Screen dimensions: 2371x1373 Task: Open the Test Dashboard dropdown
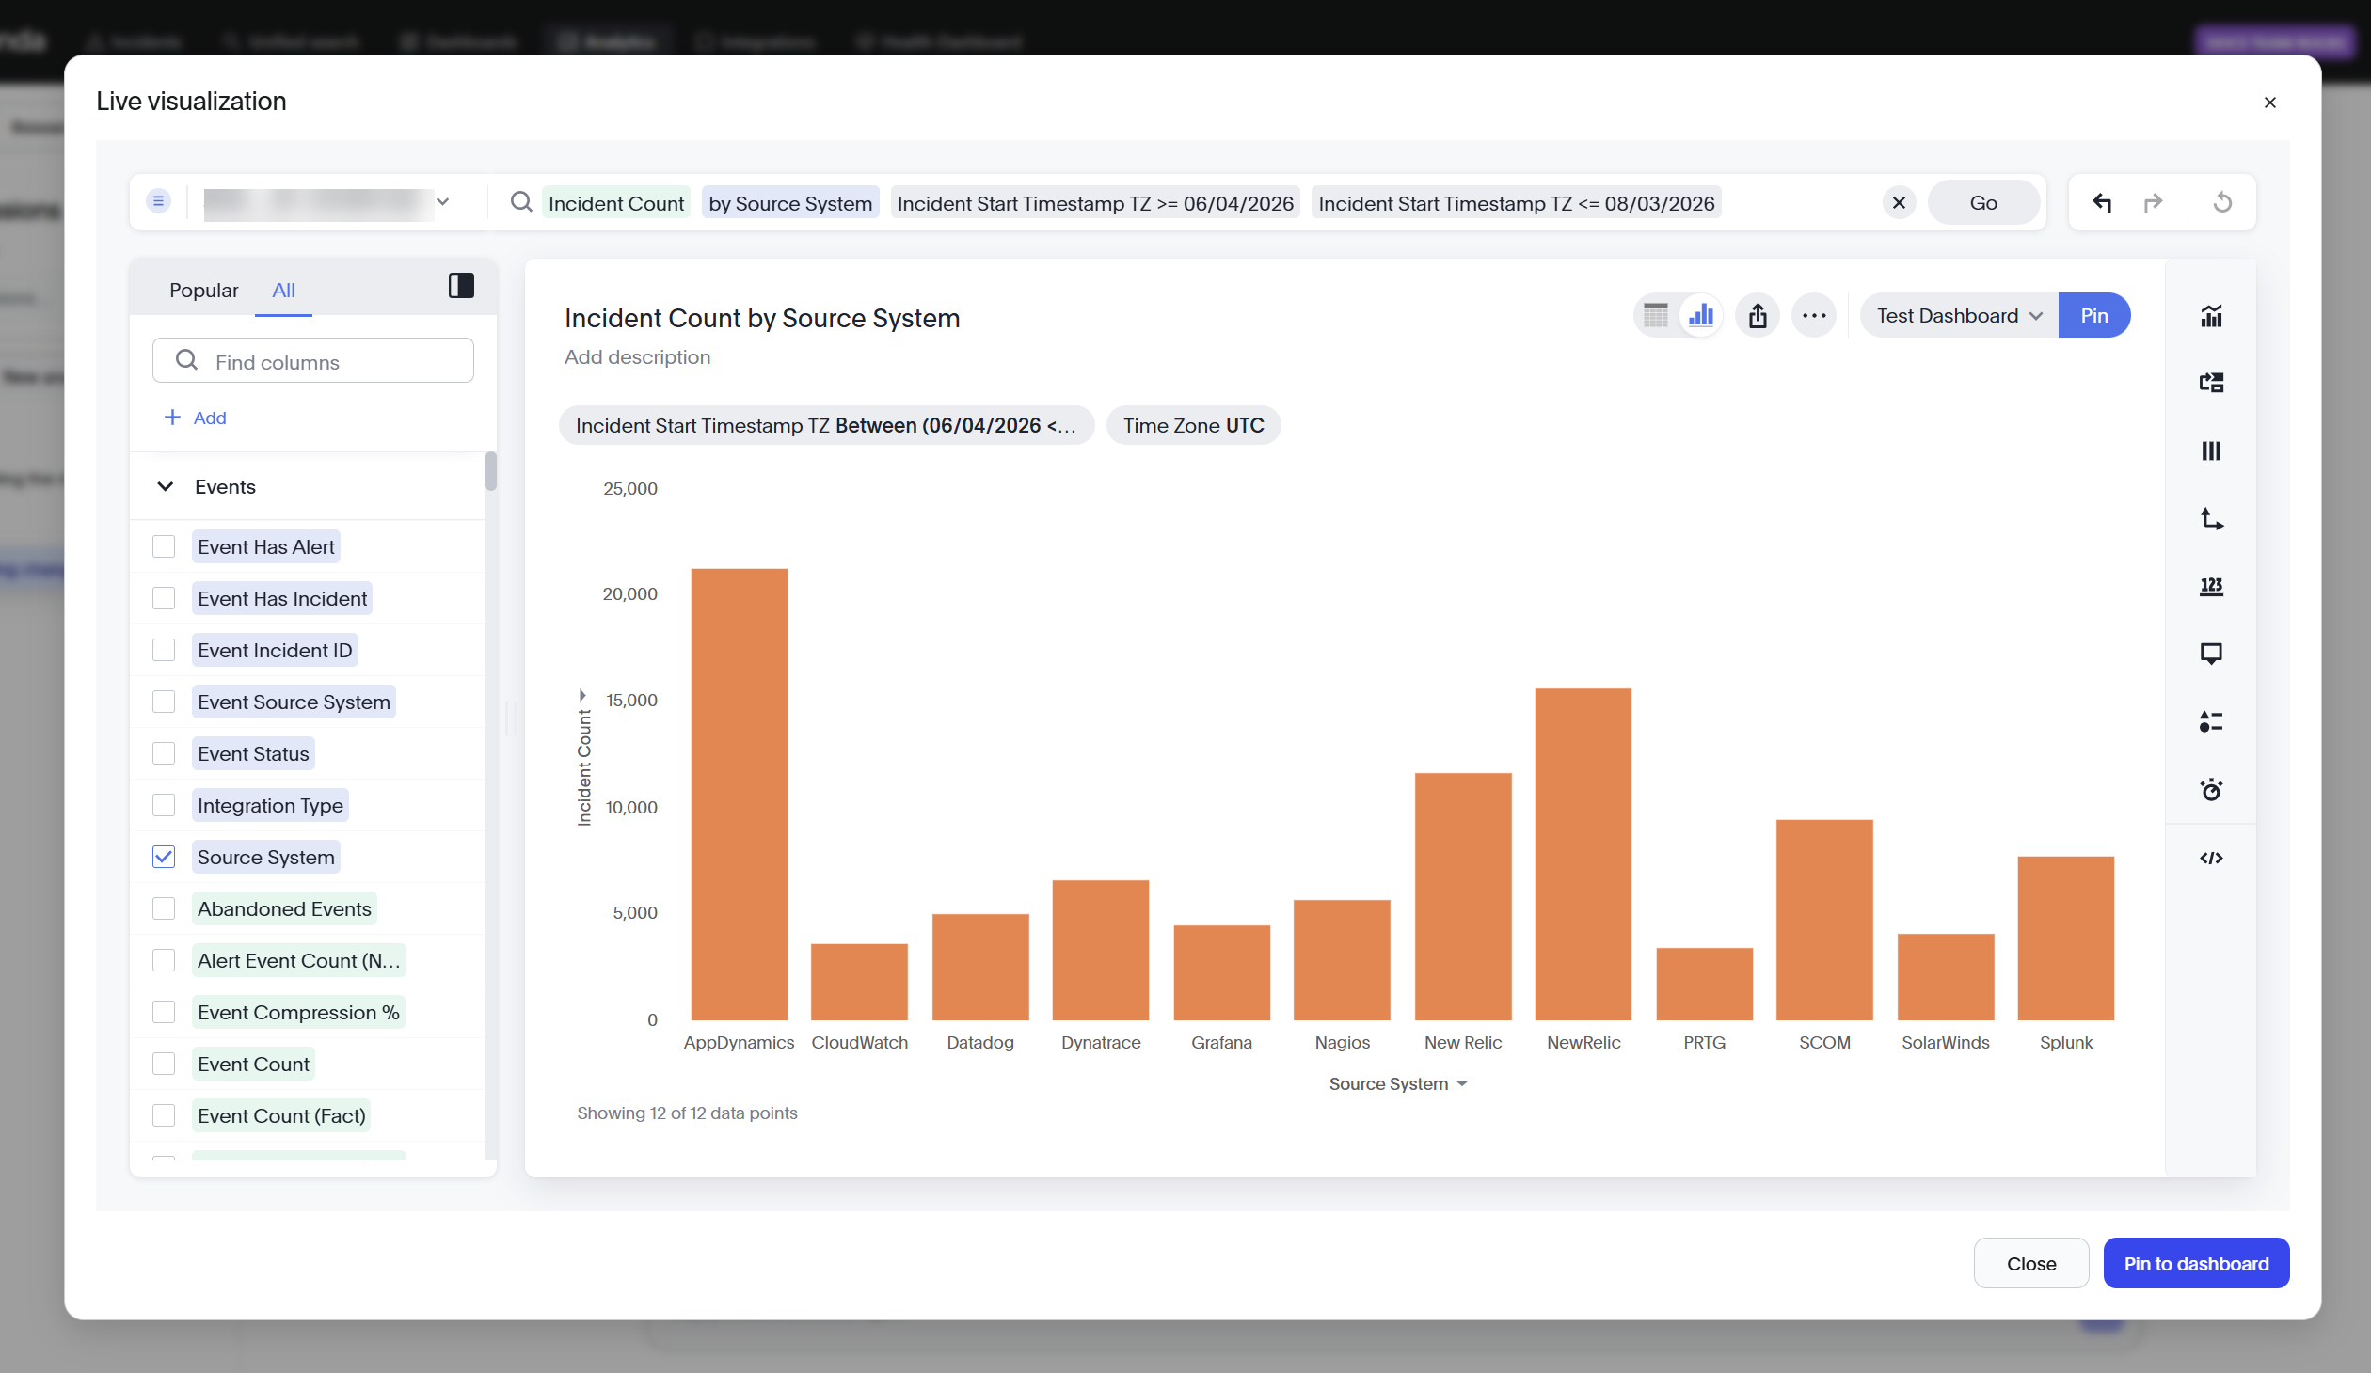pos(1959,315)
